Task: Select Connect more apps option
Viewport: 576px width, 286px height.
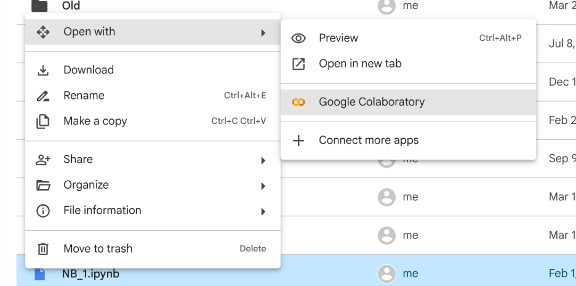Action: click(x=369, y=140)
